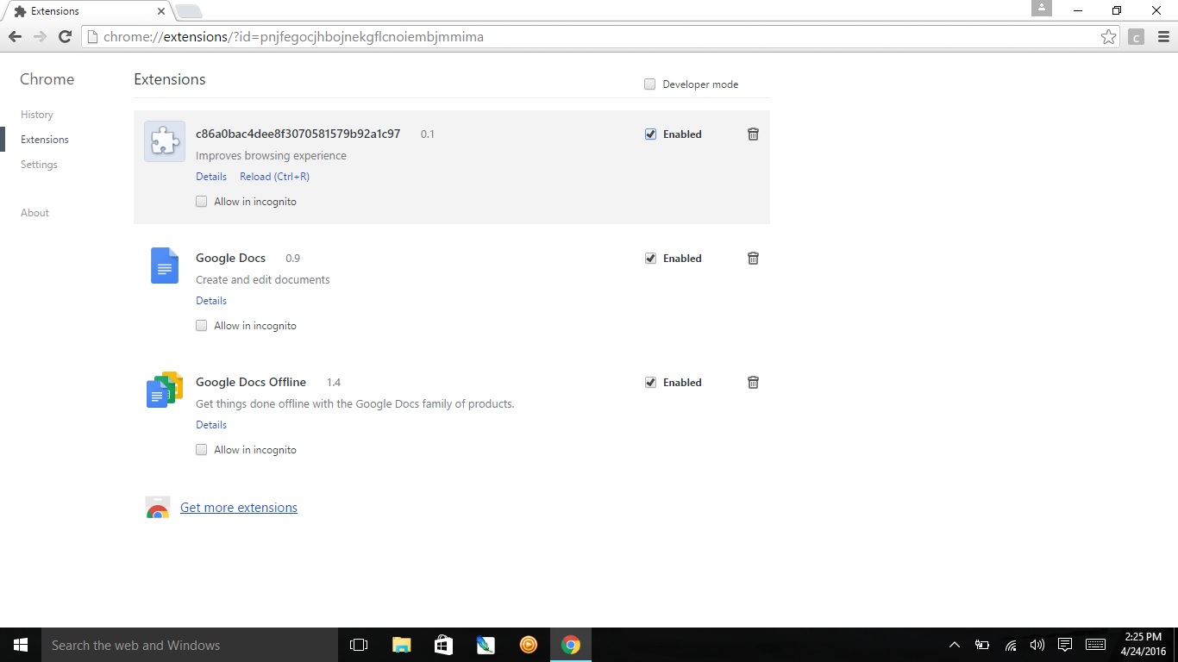Viewport: 1178px width, 662px height.
Task: Uncheck Enabled for Google Docs Offline
Action: coord(650,383)
